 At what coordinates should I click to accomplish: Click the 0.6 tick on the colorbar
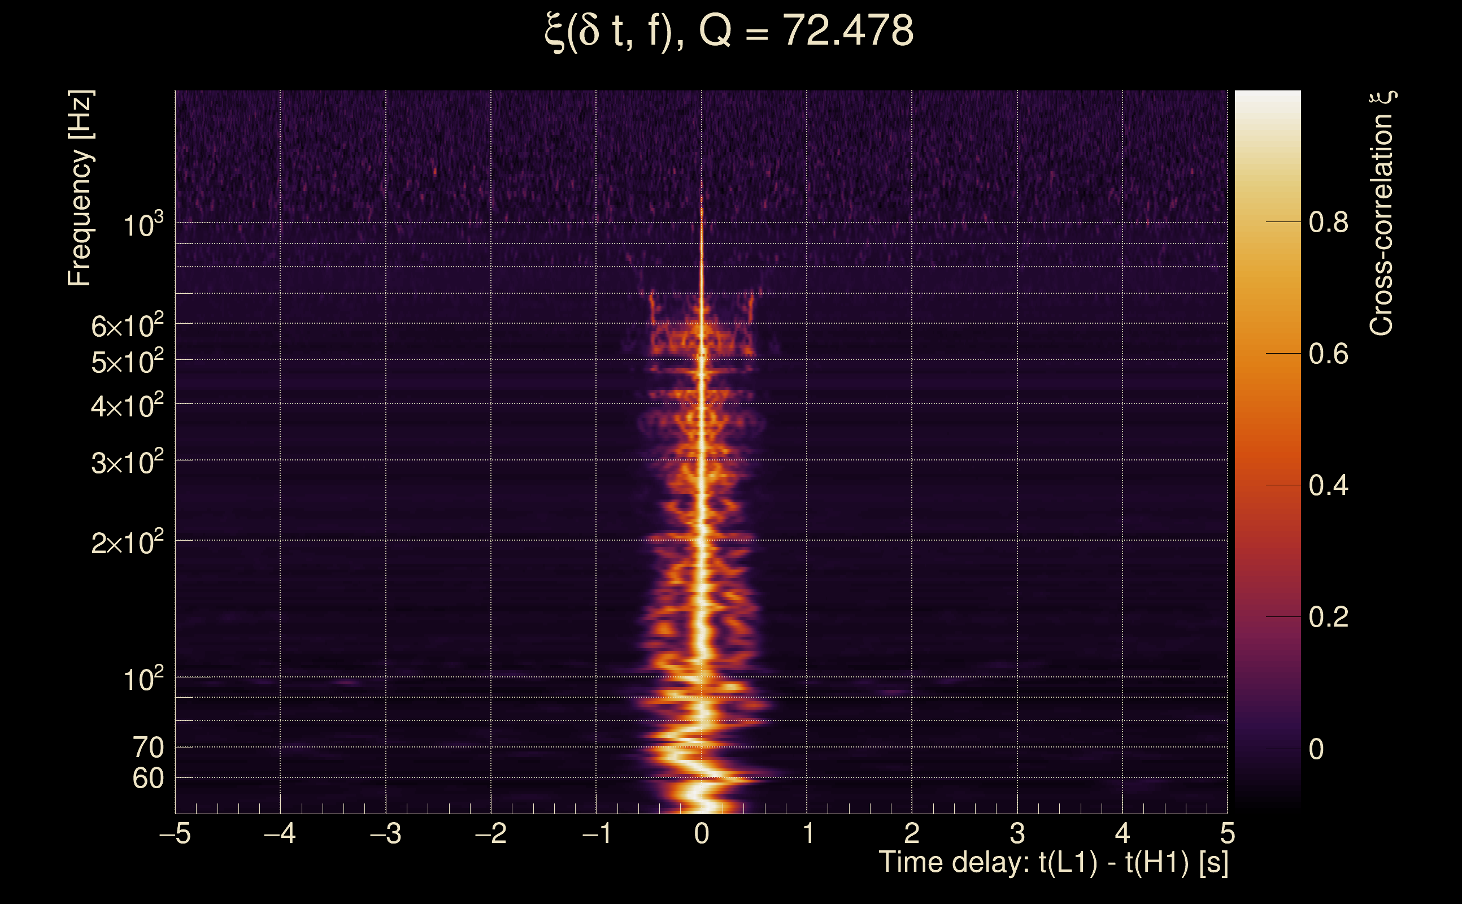1328,354
